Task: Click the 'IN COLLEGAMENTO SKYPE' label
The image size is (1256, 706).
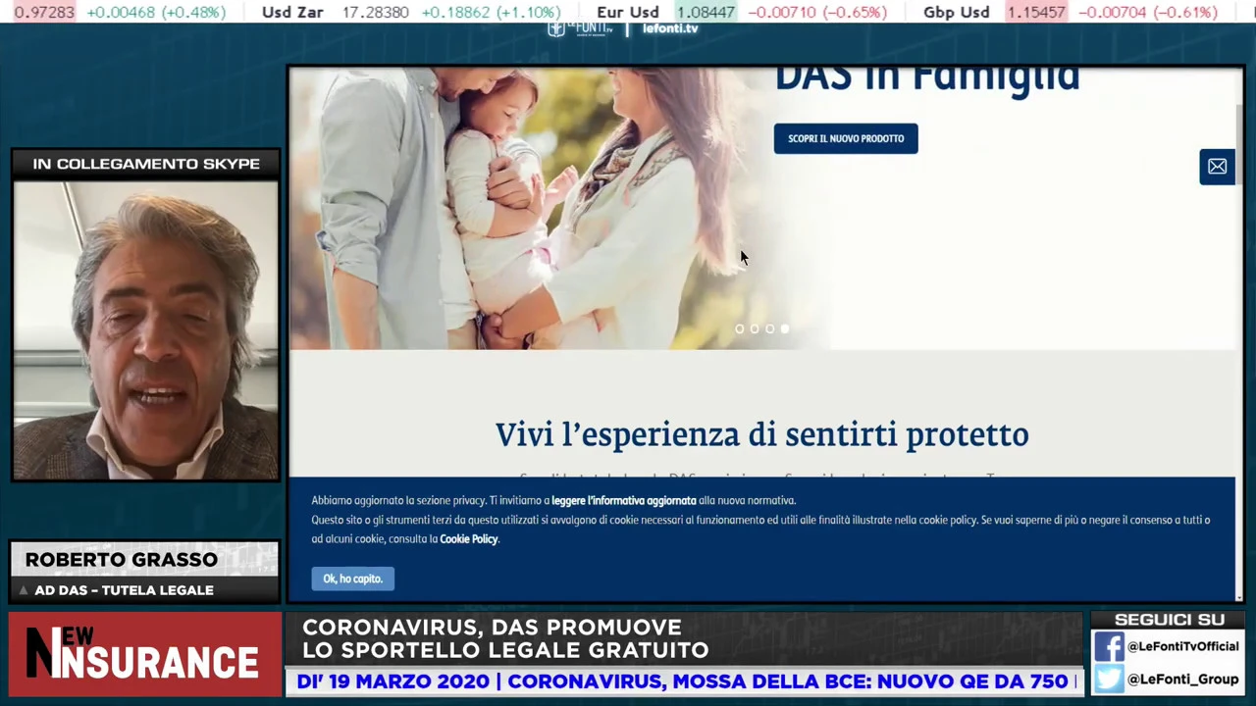Action: point(146,164)
